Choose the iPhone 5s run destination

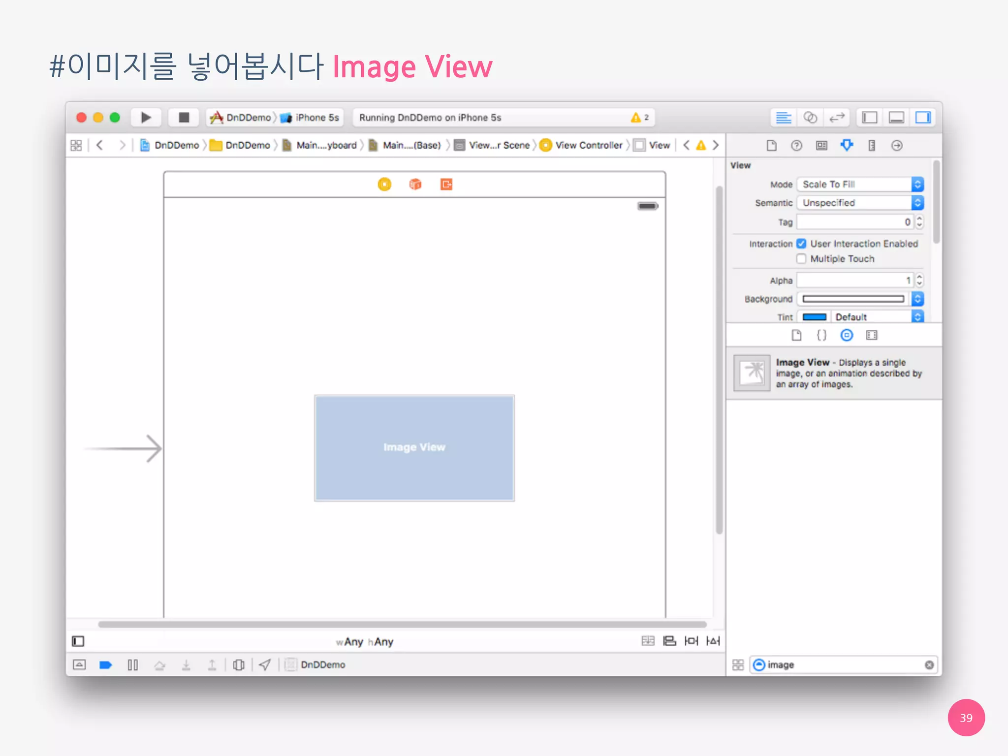[x=310, y=118]
